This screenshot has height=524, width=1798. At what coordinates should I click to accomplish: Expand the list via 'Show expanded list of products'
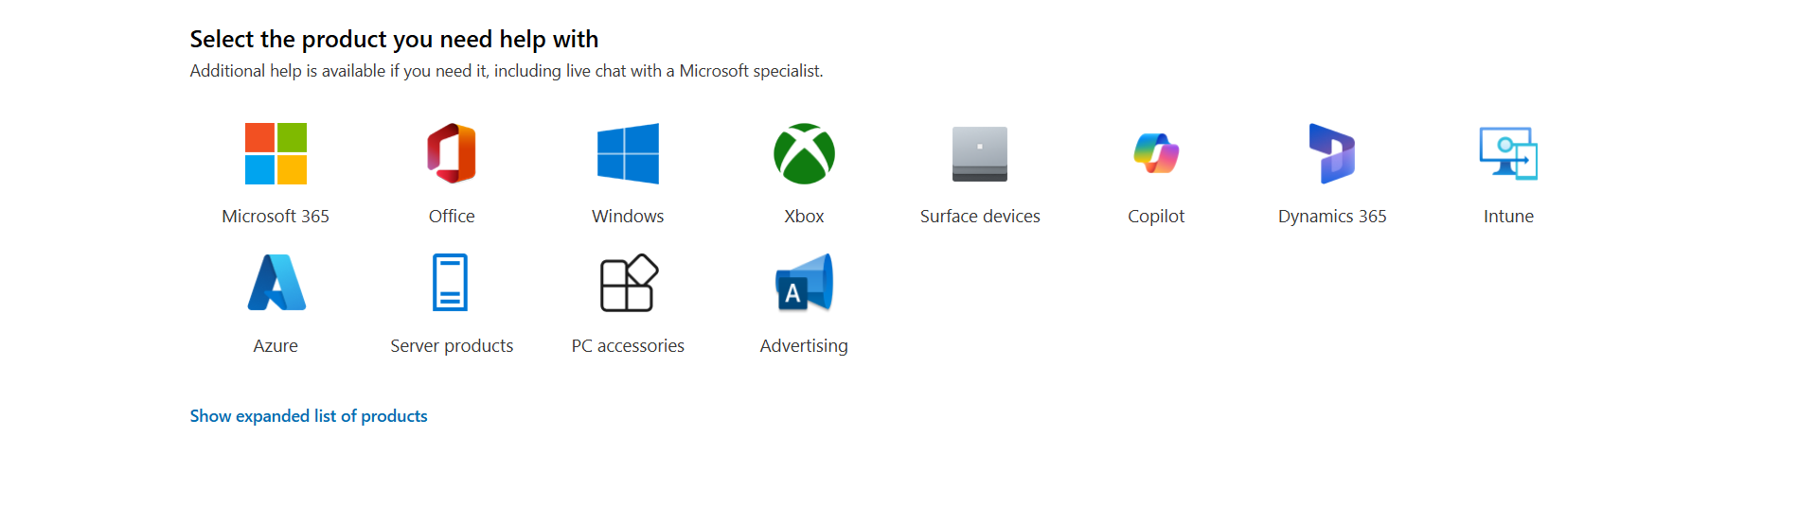309,416
